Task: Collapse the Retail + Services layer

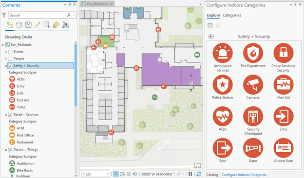Action: 6,115
